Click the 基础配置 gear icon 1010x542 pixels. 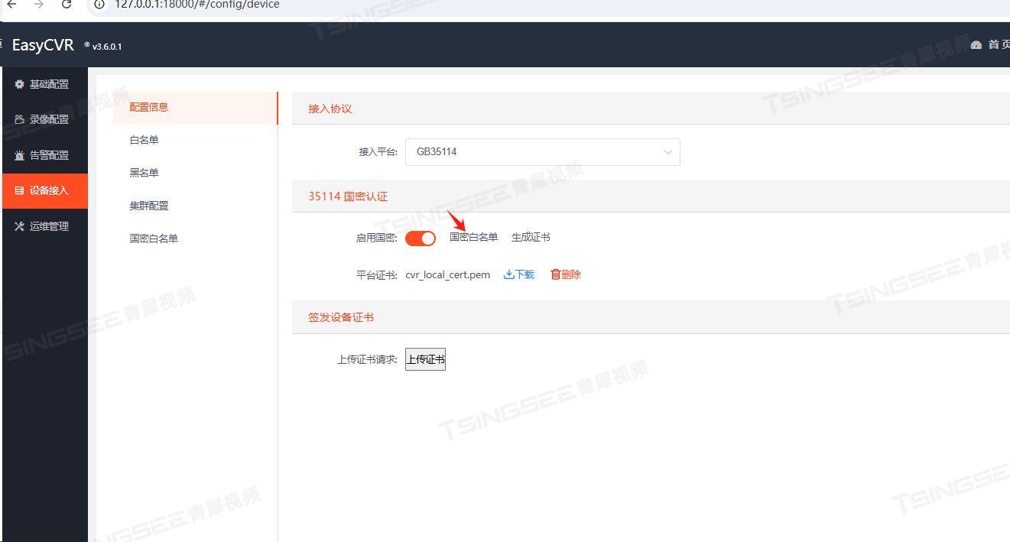pos(20,84)
